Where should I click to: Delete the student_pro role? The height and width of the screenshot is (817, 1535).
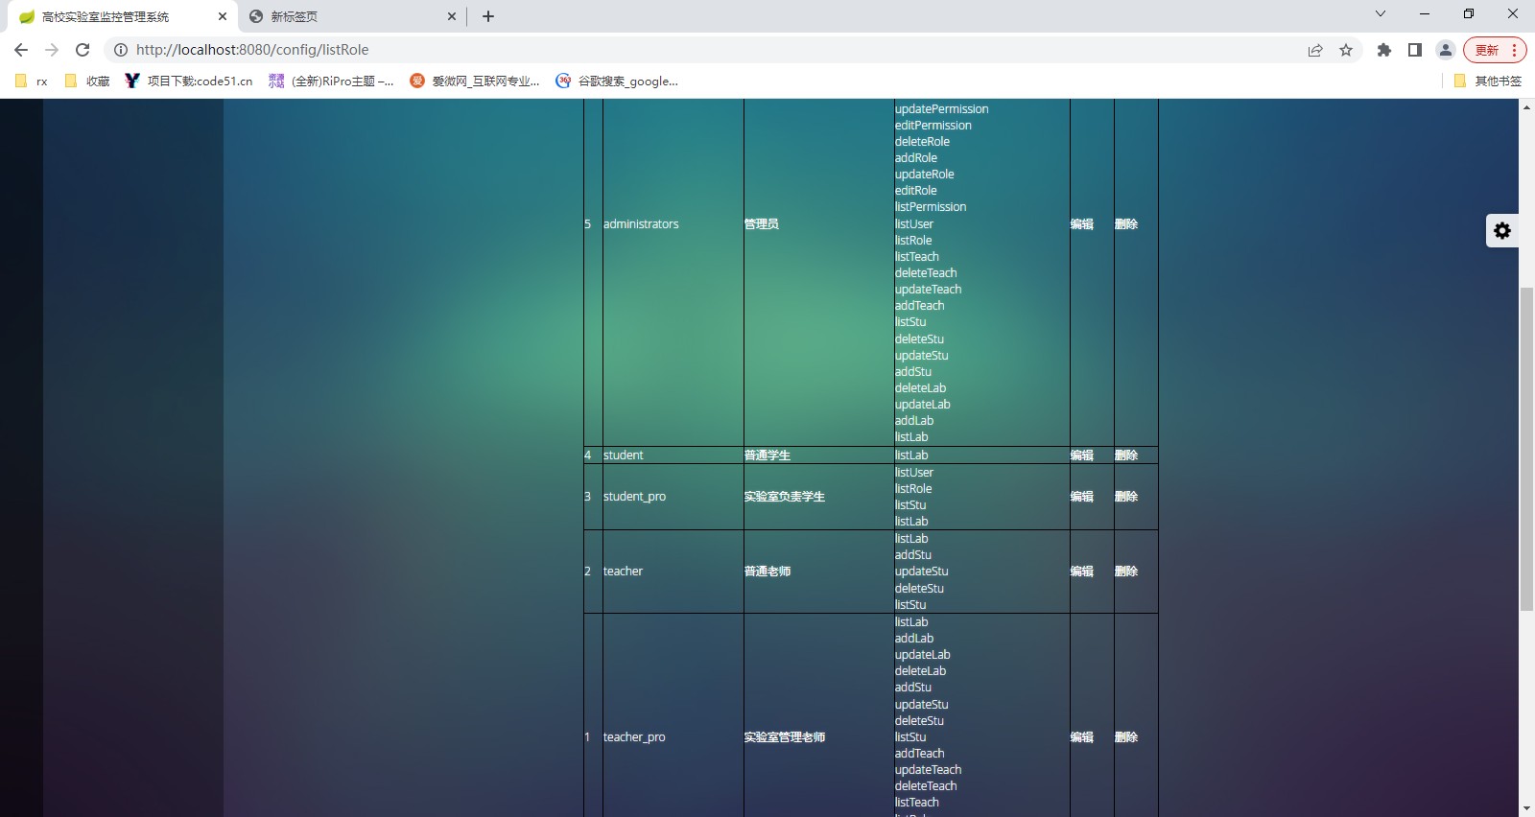click(x=1126, y=497)
